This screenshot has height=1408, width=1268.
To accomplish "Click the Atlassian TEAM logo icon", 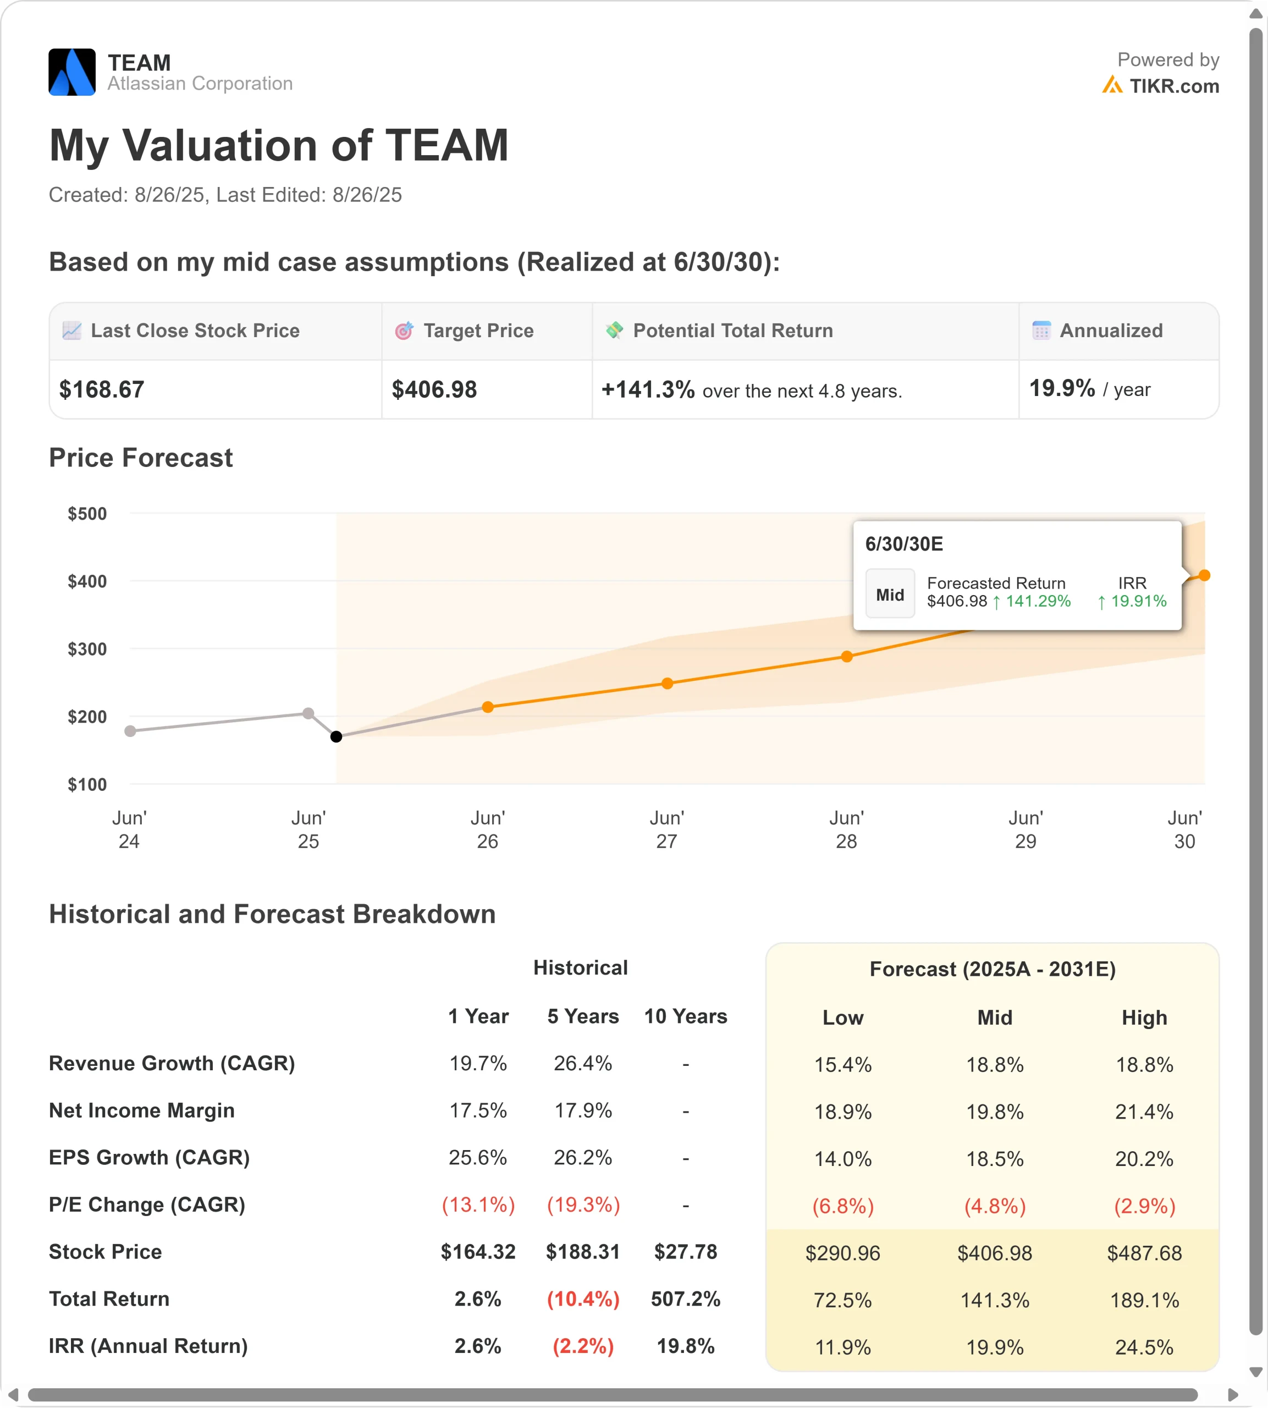I will (72, 71).
